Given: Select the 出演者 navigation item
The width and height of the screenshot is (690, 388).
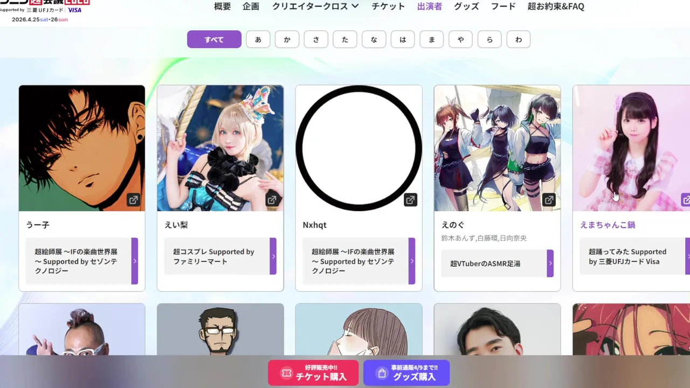Looking at the screenshot, I should point(430,6).
